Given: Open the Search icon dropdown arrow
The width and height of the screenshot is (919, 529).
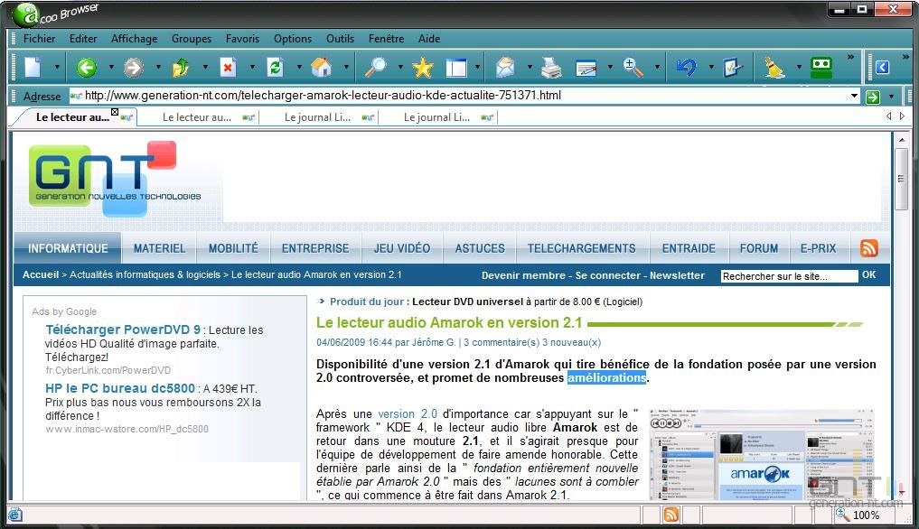Looking at the screenshot, I should [400, 68].
